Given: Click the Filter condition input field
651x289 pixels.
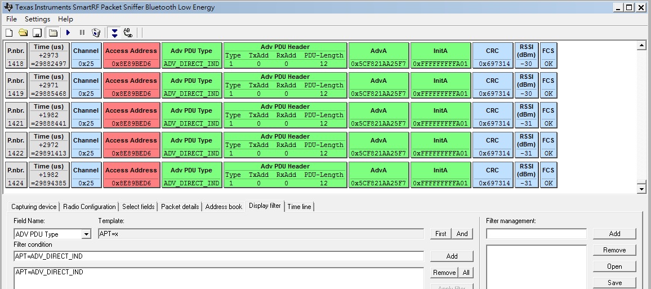Looking at the screenshot, I should tap(219, 256).
